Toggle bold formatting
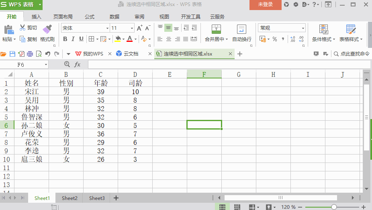Screen dimensions: 372x210 coord(65,39)
